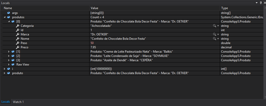Click the cube icon beside produtos
The height and width of the screenshot is (106, 266).
(9, 17)
